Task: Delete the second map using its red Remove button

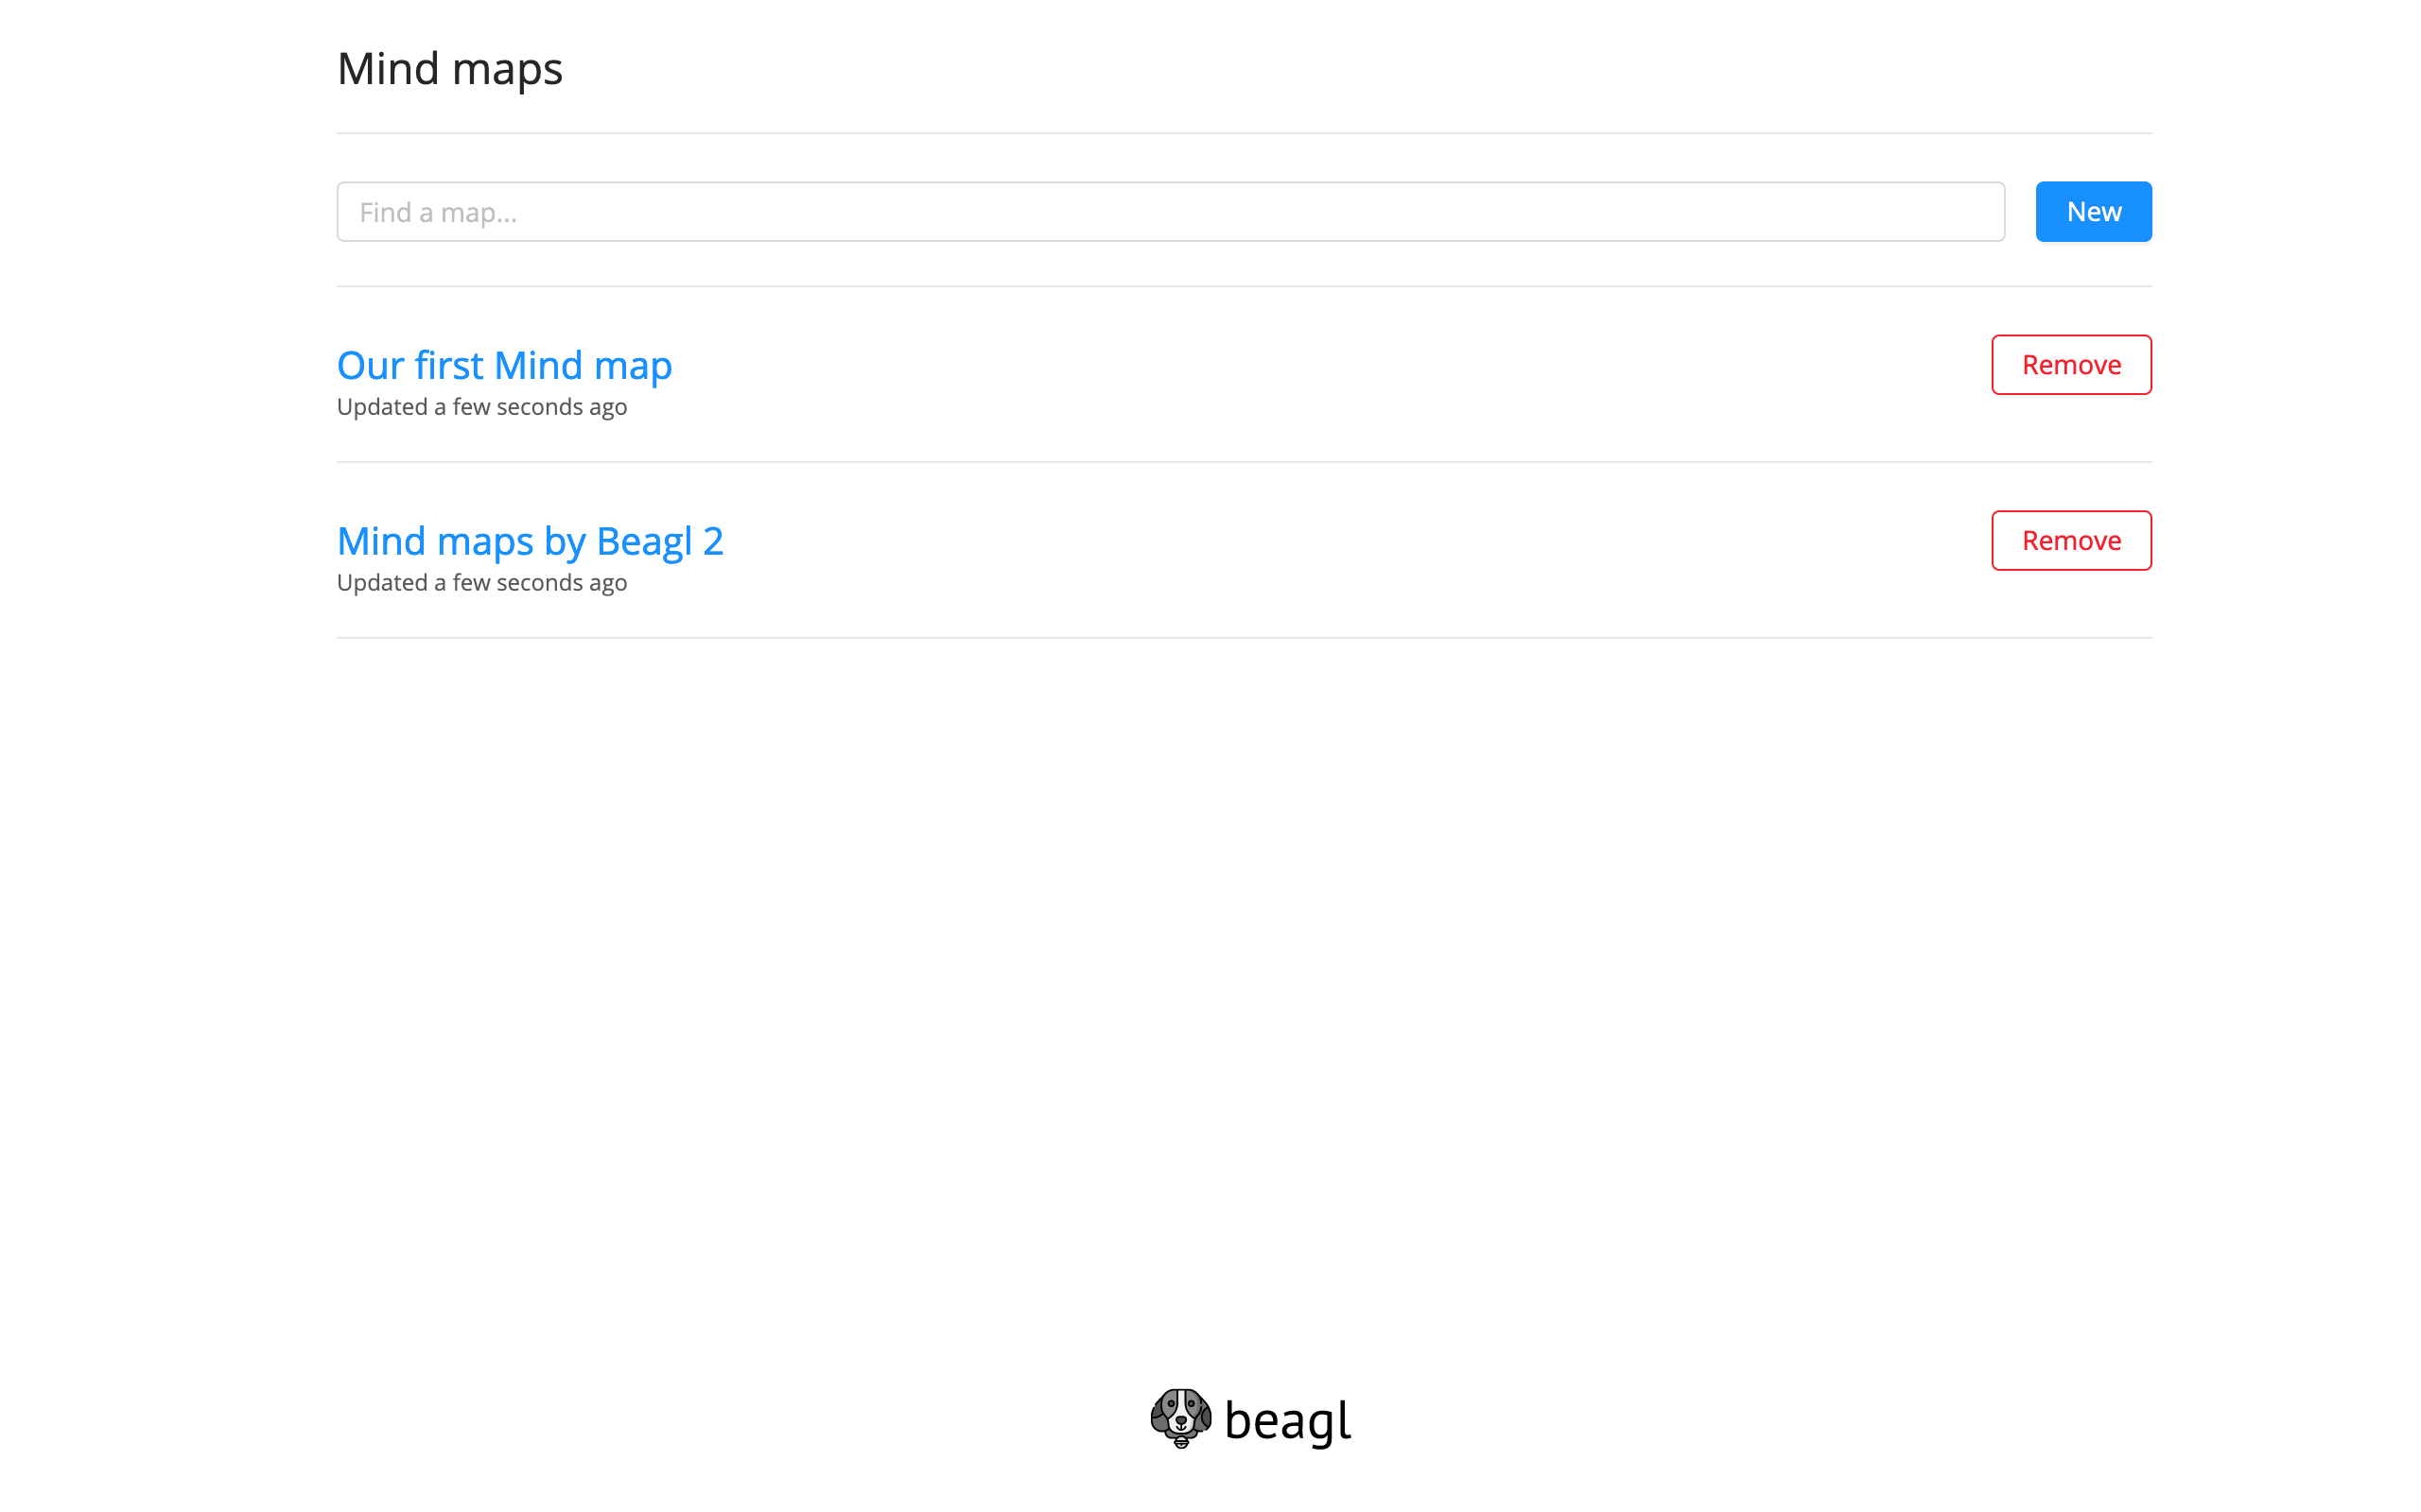Action: tap(2072, 541)
